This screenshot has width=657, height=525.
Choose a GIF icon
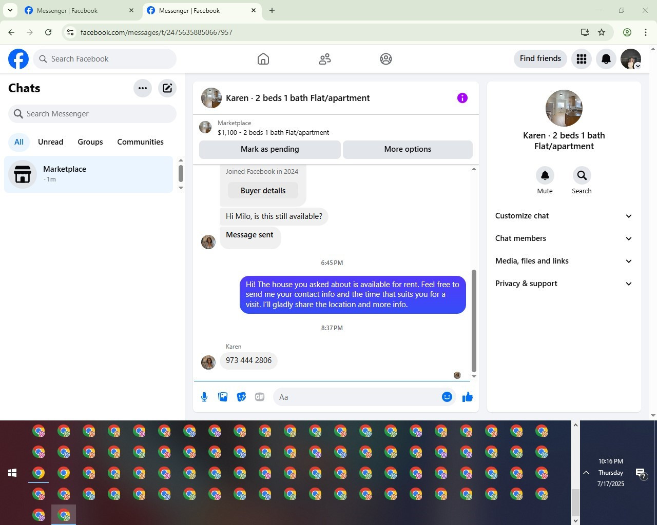coord(260,397)
